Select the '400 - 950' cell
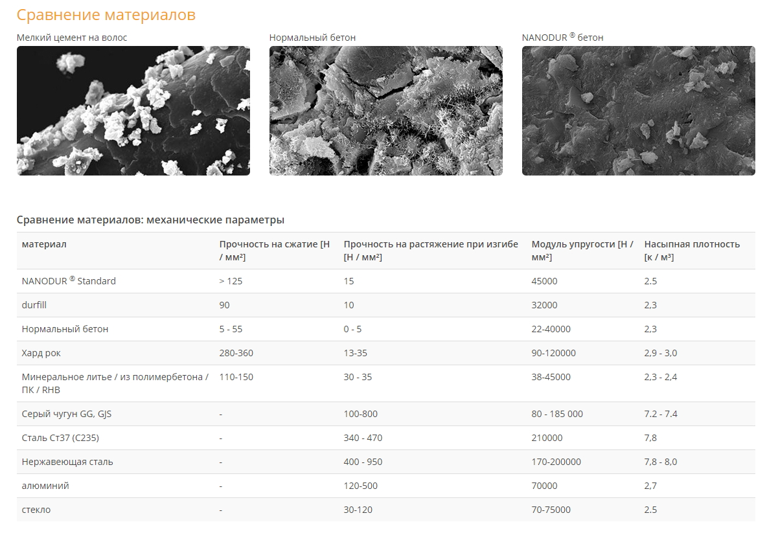Viewport: 767px width, 533px height. (363, 462)
